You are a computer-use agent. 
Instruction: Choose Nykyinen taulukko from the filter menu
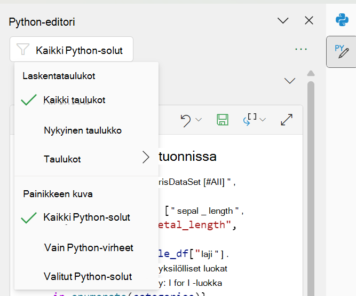pos(86,130)
